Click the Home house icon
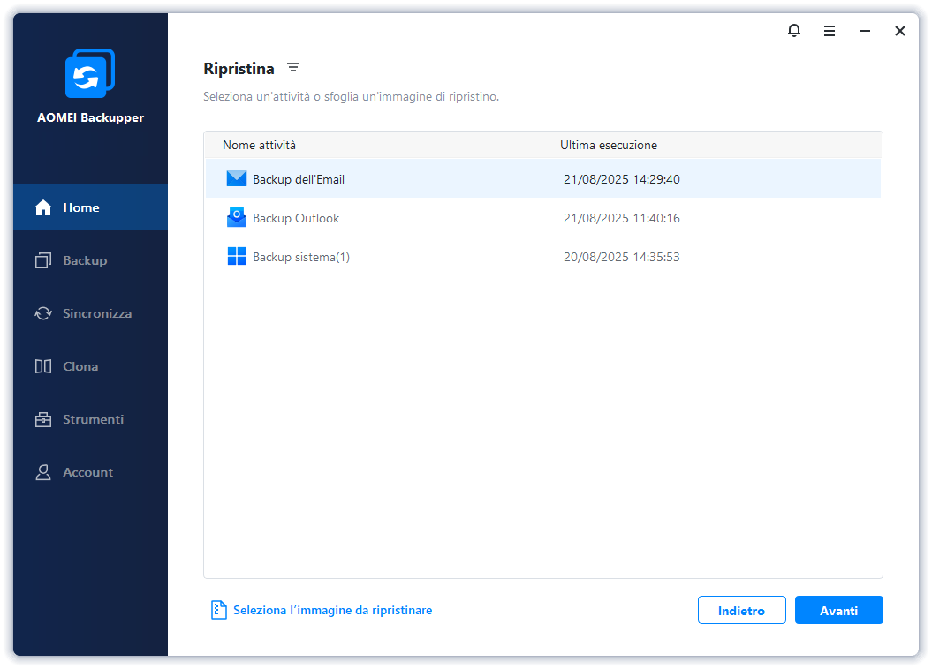 (43, 207)
